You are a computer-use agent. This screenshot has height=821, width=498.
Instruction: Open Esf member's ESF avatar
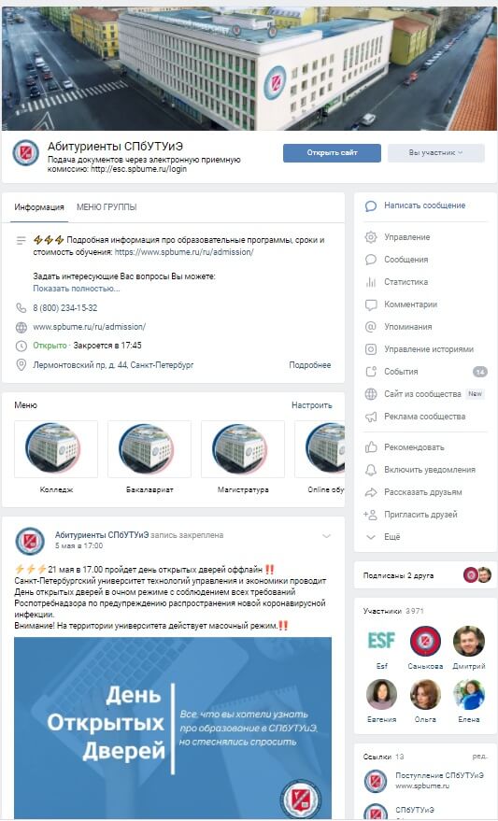(x=382, y=641)
